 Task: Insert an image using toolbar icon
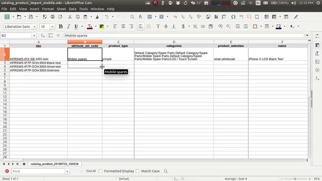208,17
